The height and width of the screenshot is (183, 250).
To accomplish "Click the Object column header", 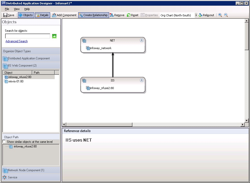I will click(x=18, y=72).
